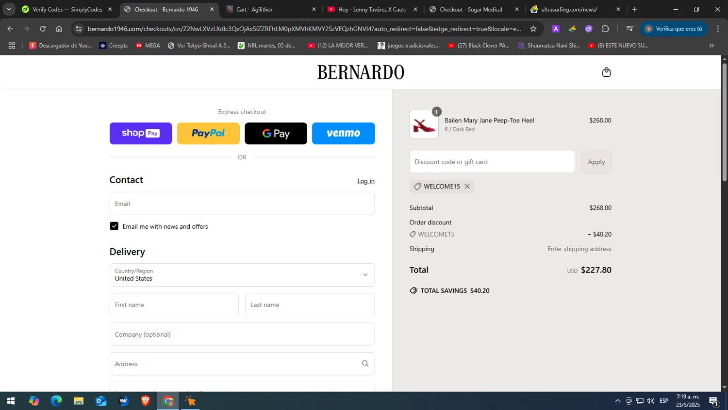Open media control icon in toolbar
Image resolution: width=728 pixels, height=410 pixels.
coord(629,29)
